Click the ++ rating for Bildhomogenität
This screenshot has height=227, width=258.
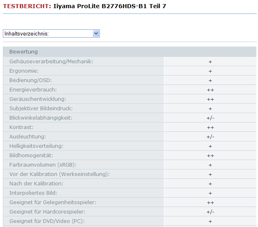click(210, 156)
